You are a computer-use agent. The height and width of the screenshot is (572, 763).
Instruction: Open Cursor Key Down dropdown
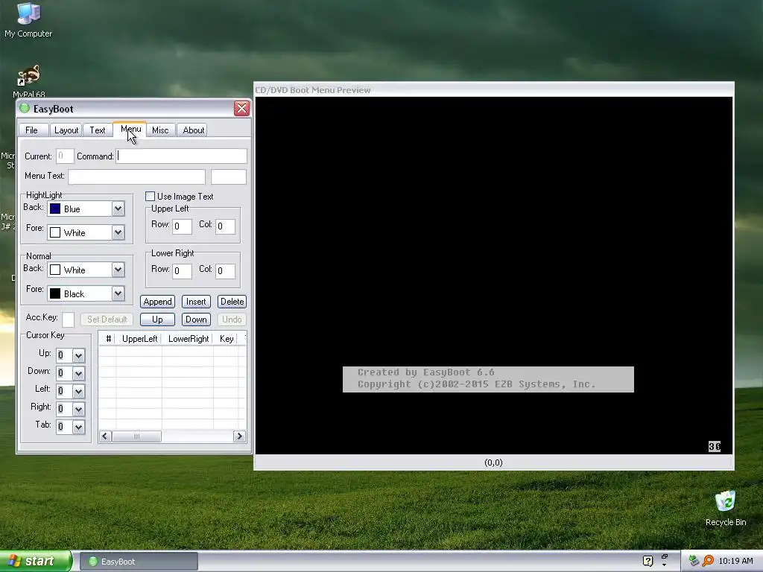78,374
